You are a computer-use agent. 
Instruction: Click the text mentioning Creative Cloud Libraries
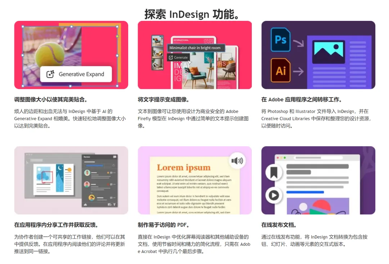pos(316,118)
